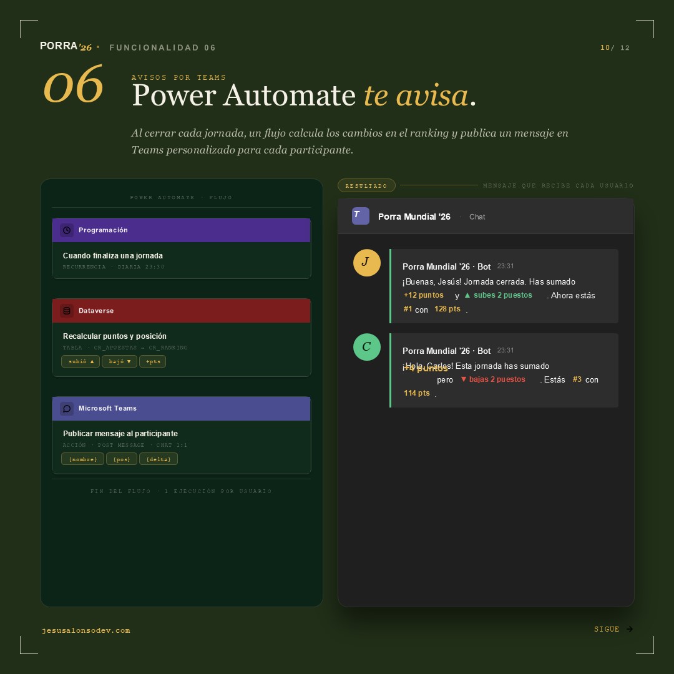Select the 'bajó ▼' tag
The image size is (674, 674).
(x=119, y=361)
